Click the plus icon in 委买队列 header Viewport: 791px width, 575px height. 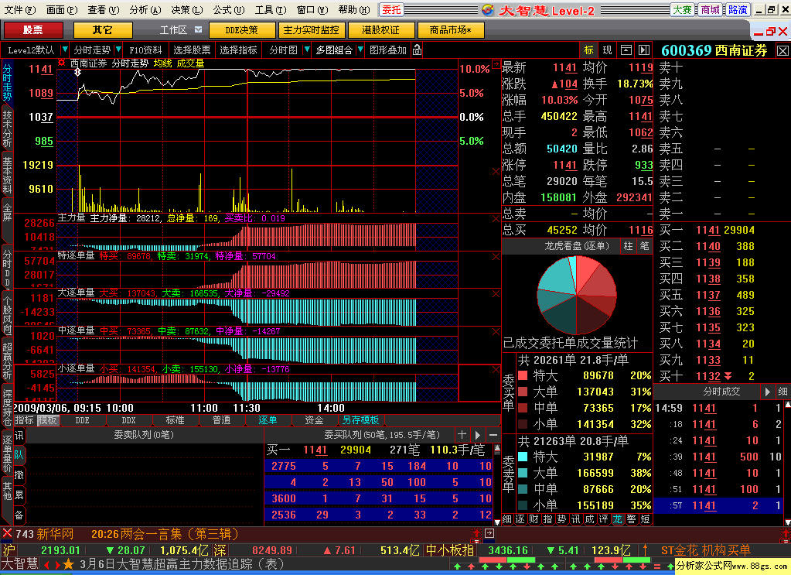(x=462, y=435)
